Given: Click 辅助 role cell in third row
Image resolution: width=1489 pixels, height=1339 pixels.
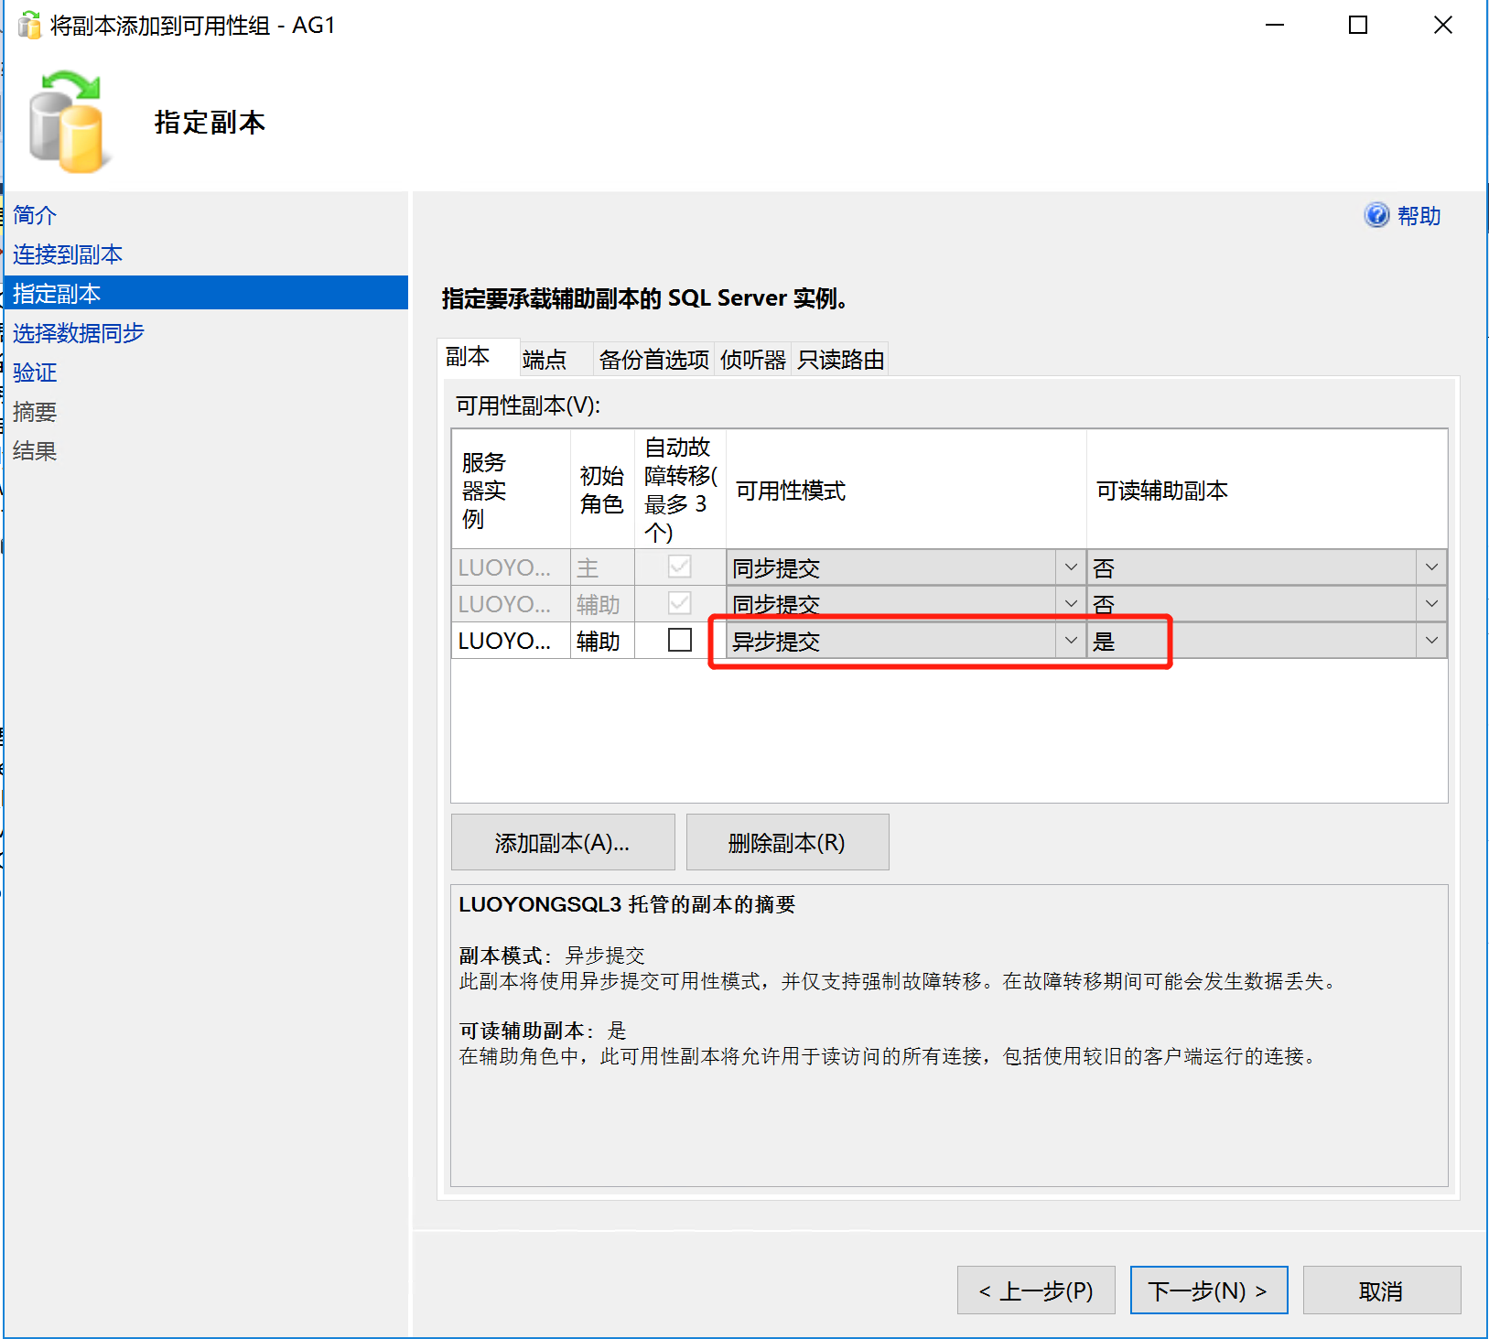Looking at the screenshot, I should click(602, 641).
